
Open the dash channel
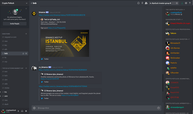(x=15, y=104)
